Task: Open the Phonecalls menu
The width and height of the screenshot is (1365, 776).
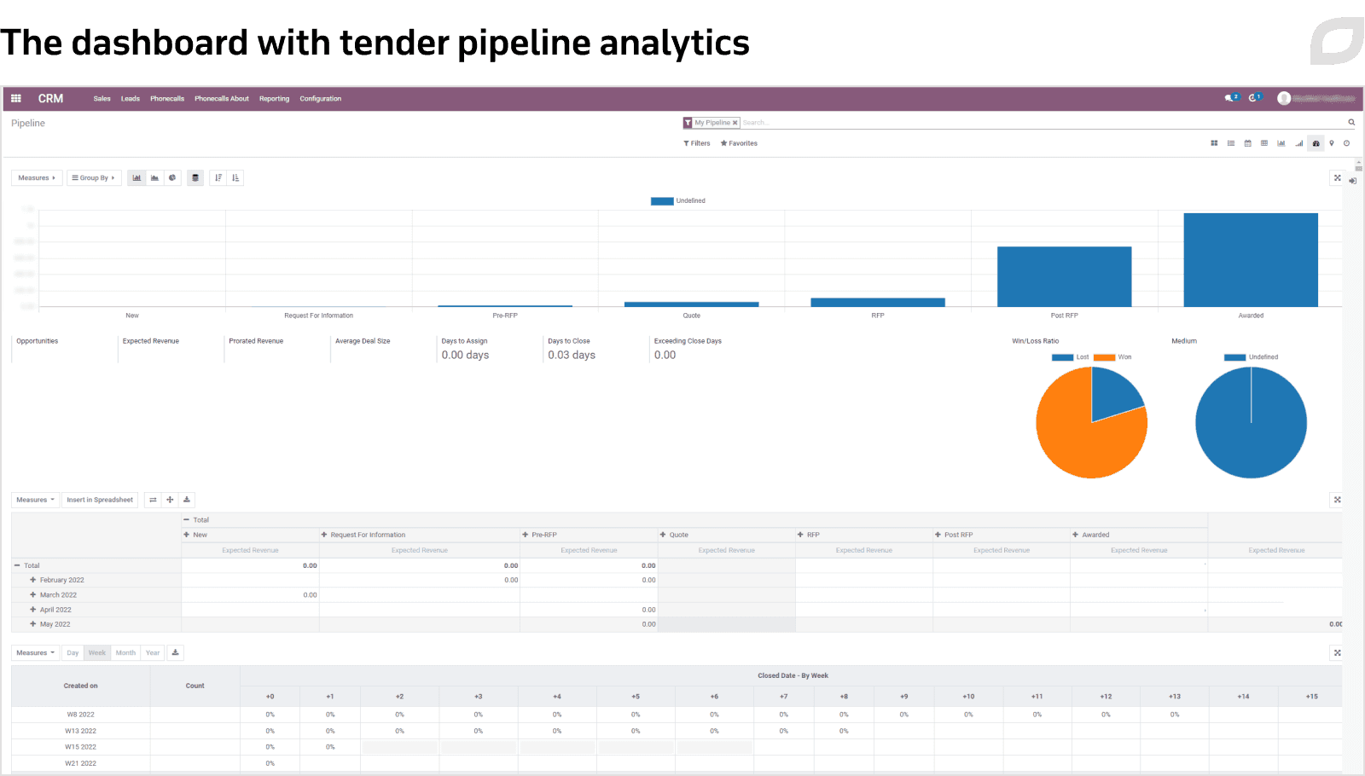Action: pos(167,99)
